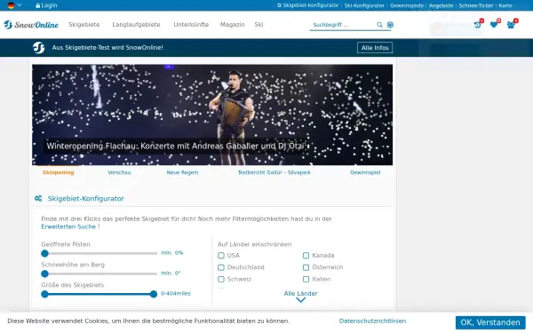533x333 pixels.
Task: Click the gears icon beside Skigebiet-Konfigurator heading
Action: pyautogui.click(x=38, y=198)
